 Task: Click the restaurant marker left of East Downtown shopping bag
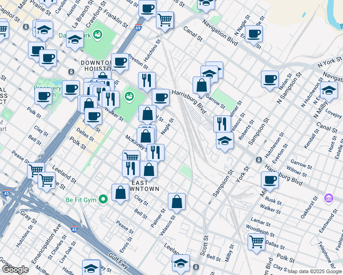tap(131, 170)
